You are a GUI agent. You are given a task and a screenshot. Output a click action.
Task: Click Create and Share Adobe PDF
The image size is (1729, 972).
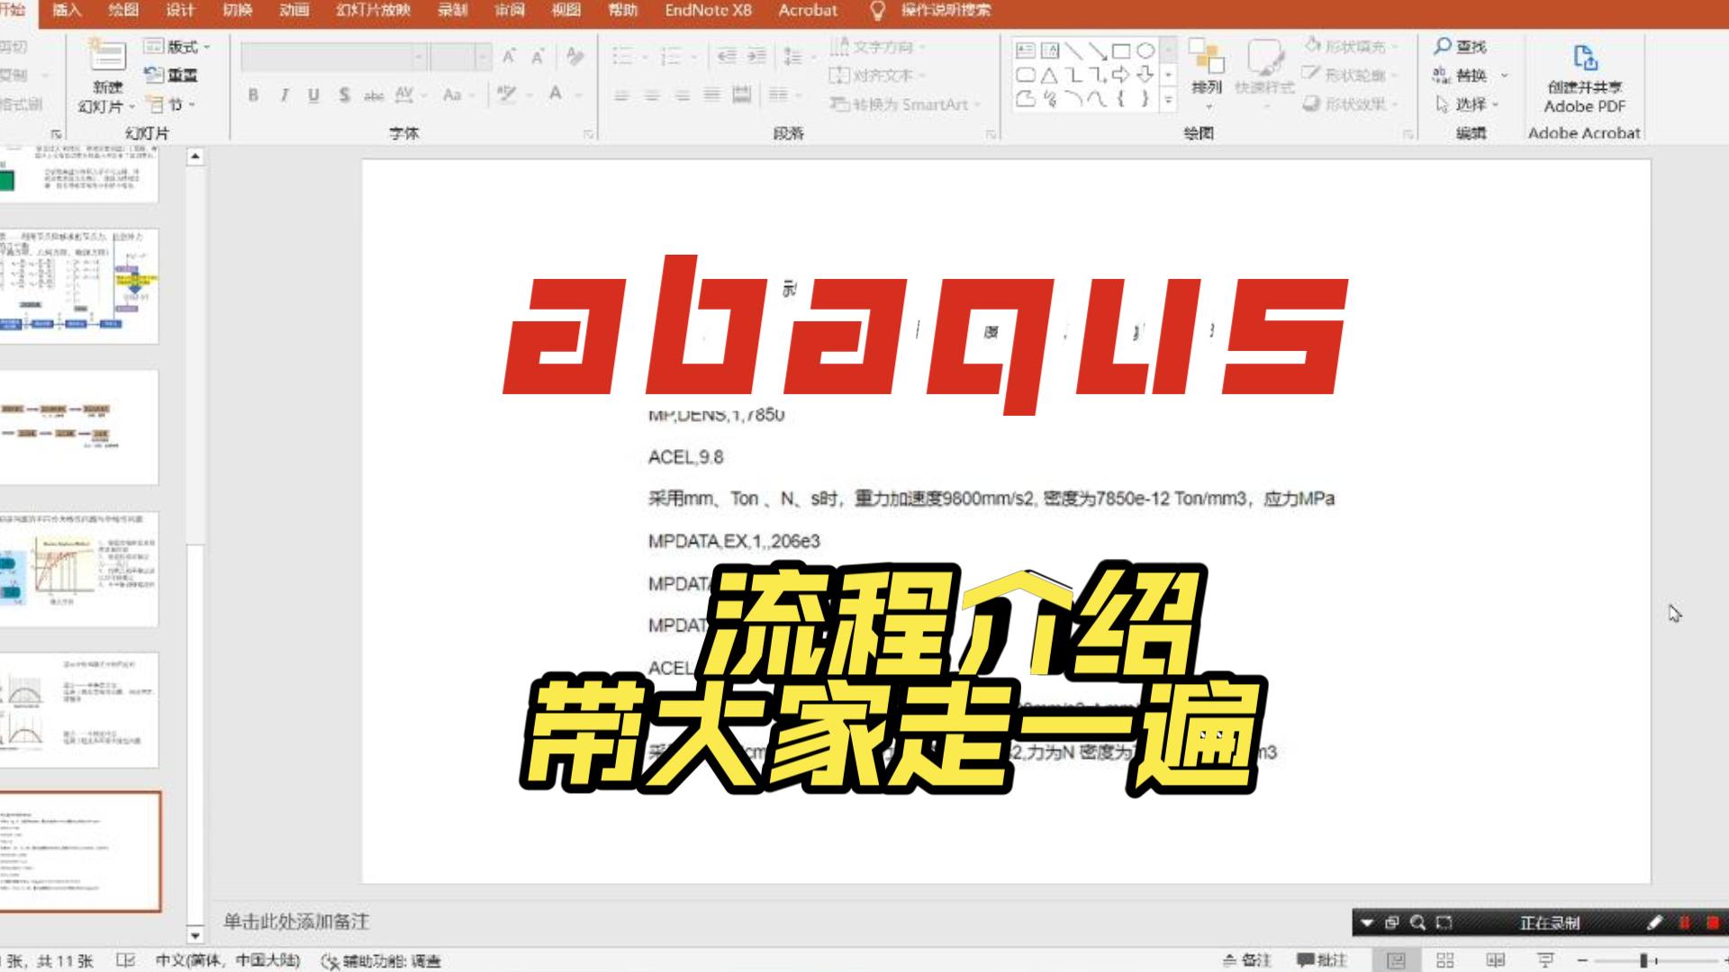point(1584,78)
